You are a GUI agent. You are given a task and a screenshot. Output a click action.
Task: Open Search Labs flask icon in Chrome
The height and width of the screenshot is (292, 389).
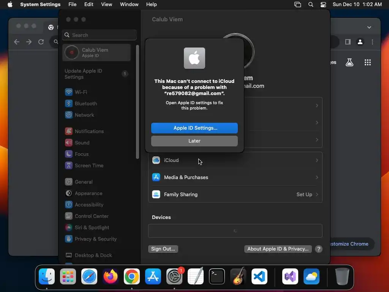point(349,62)
